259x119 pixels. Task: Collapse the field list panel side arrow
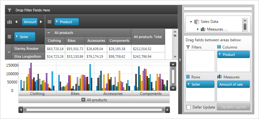[x=180, y=60]
